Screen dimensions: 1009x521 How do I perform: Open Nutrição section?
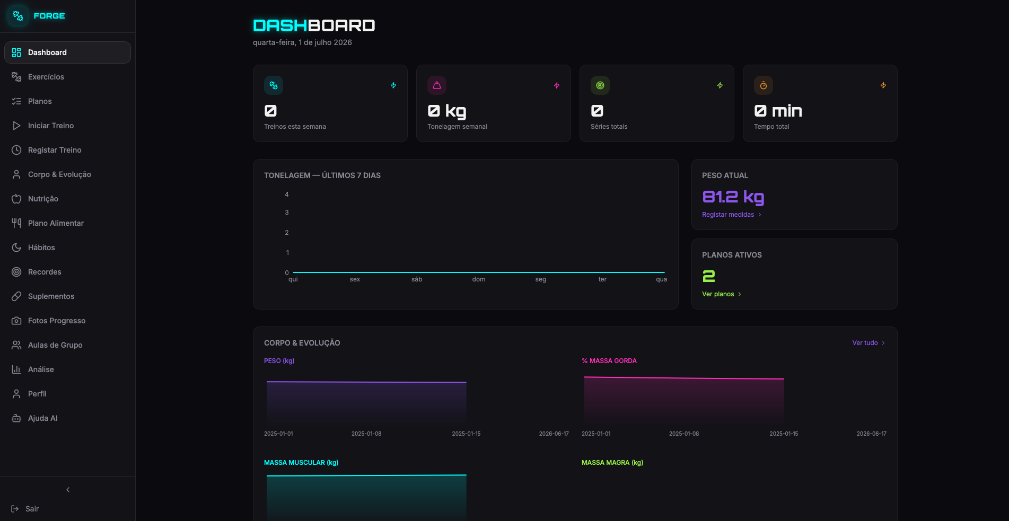pyautogui.click(x=67, y=199)
